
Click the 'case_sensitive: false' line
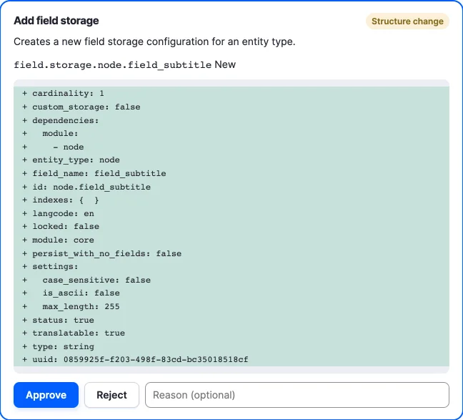click(231, 280)
